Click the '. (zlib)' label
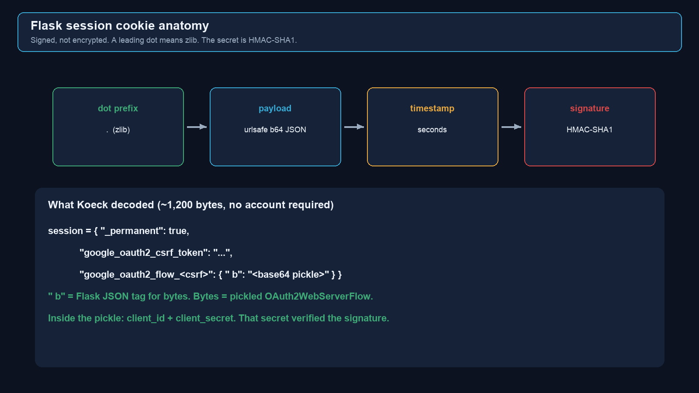Viewport: 699px width, 393px height. pos(118,130)
